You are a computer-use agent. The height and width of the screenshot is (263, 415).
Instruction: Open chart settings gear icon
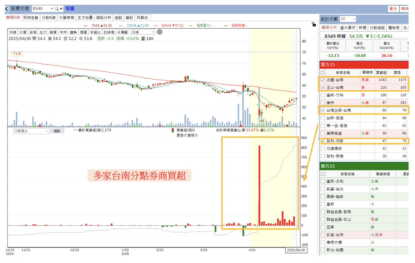tap(160, 32)
